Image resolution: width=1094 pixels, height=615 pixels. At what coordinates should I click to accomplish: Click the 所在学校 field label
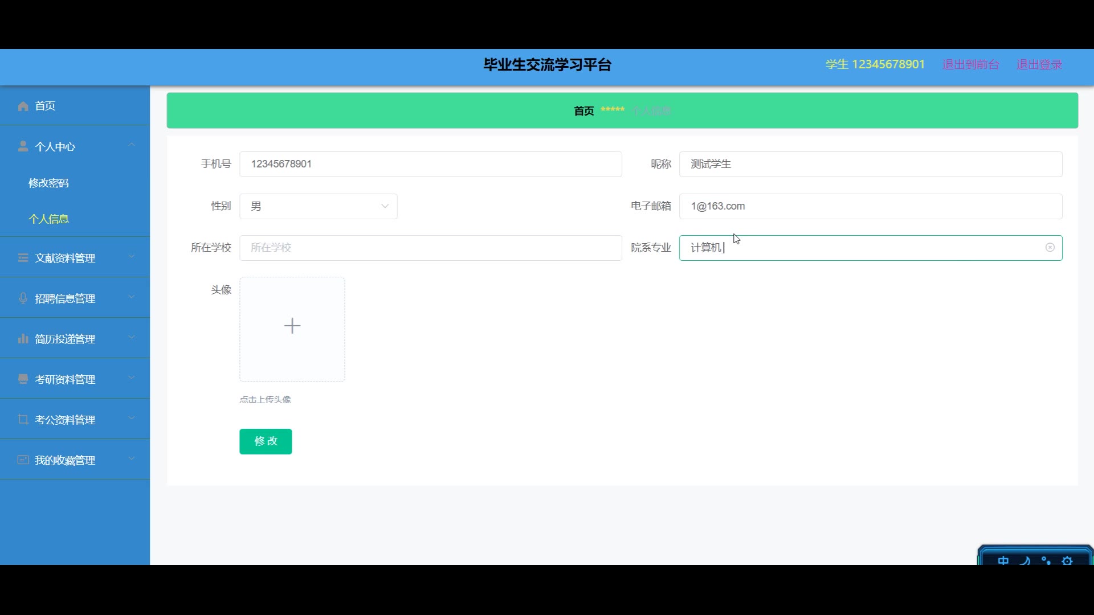point(211,248)
